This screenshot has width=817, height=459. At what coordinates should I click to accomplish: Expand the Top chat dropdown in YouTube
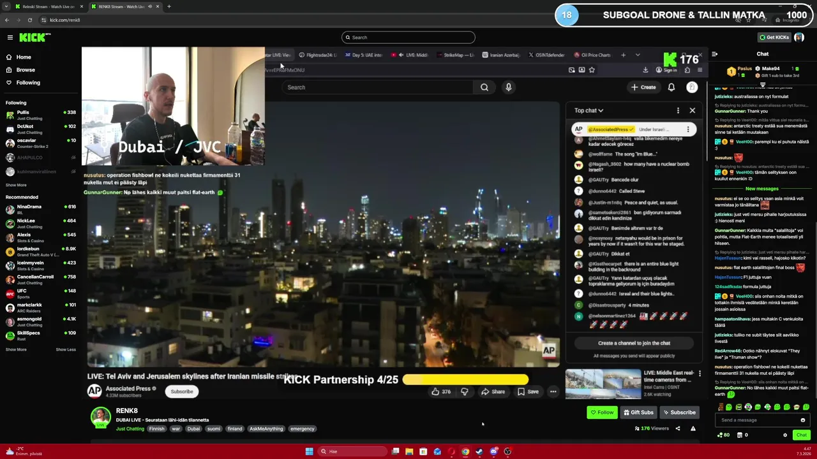click(x=588, y=110)
